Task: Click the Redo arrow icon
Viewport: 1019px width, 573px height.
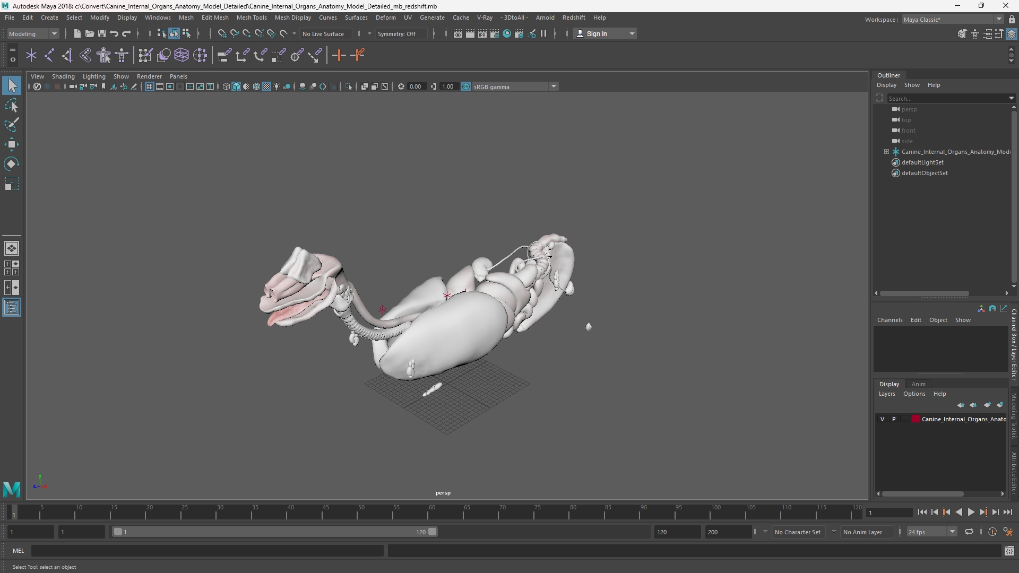Action: [x=126, y=33]
